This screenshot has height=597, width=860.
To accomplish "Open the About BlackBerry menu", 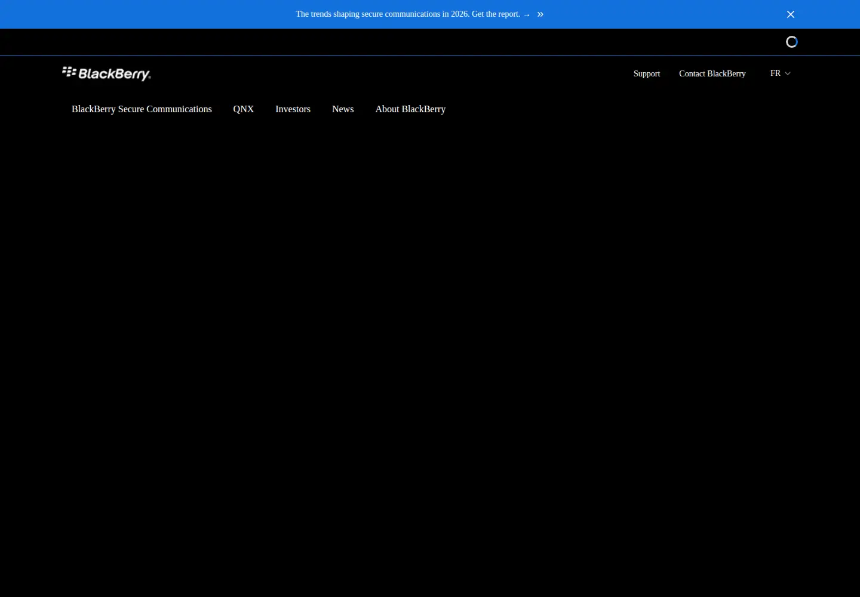I will click(x=410, y=109).
